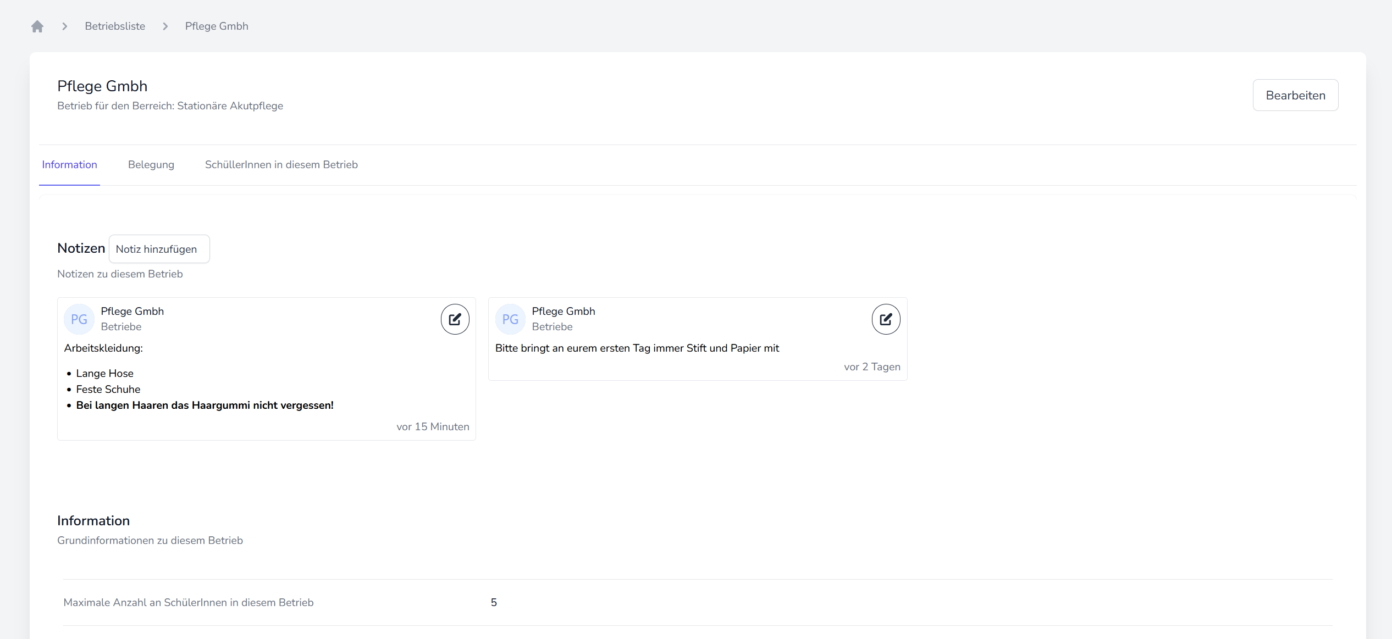
Task: Click the 'vor 15 Minuten' timestamp
Action: coord(433,427)
